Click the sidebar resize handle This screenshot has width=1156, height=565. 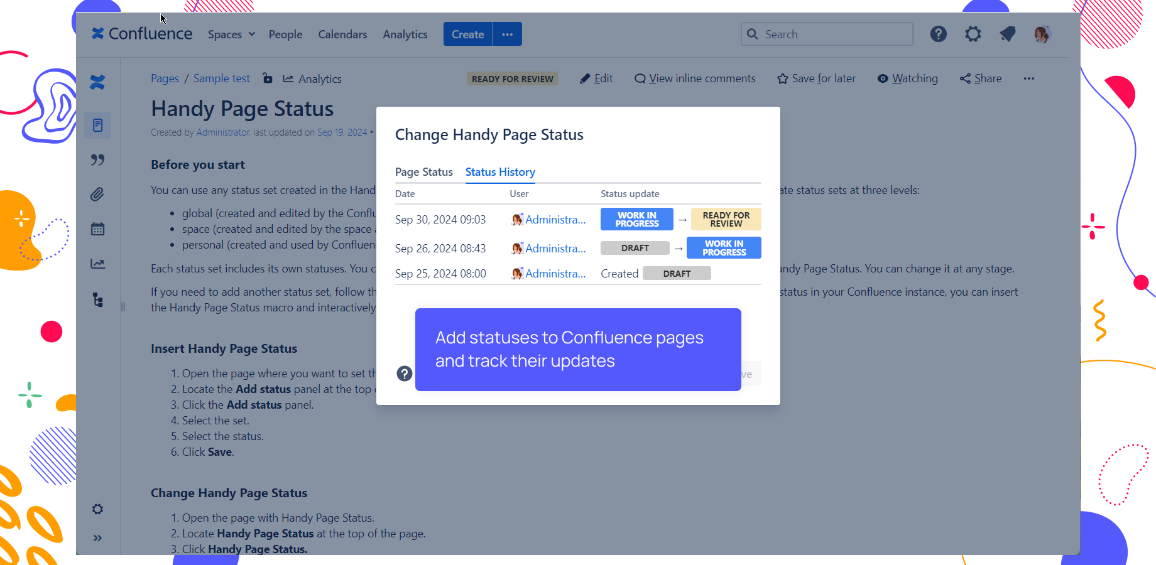click(x=123, y=306)
